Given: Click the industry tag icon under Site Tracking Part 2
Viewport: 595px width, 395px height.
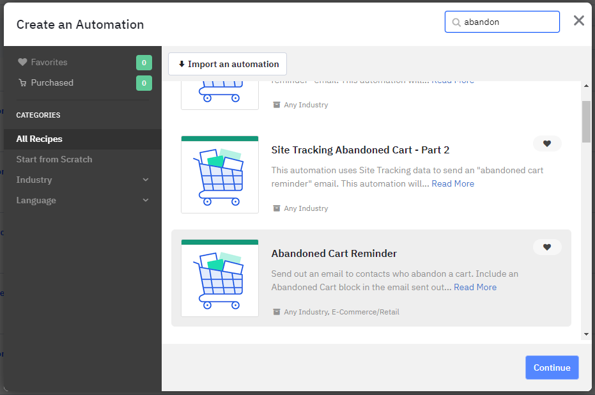Looking at the screenshot, I should 277,208.
